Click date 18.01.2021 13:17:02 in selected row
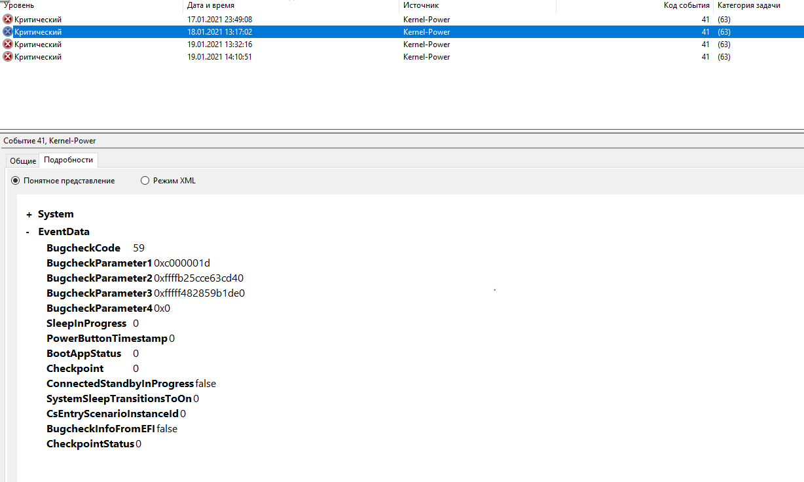 pos(219,32)
